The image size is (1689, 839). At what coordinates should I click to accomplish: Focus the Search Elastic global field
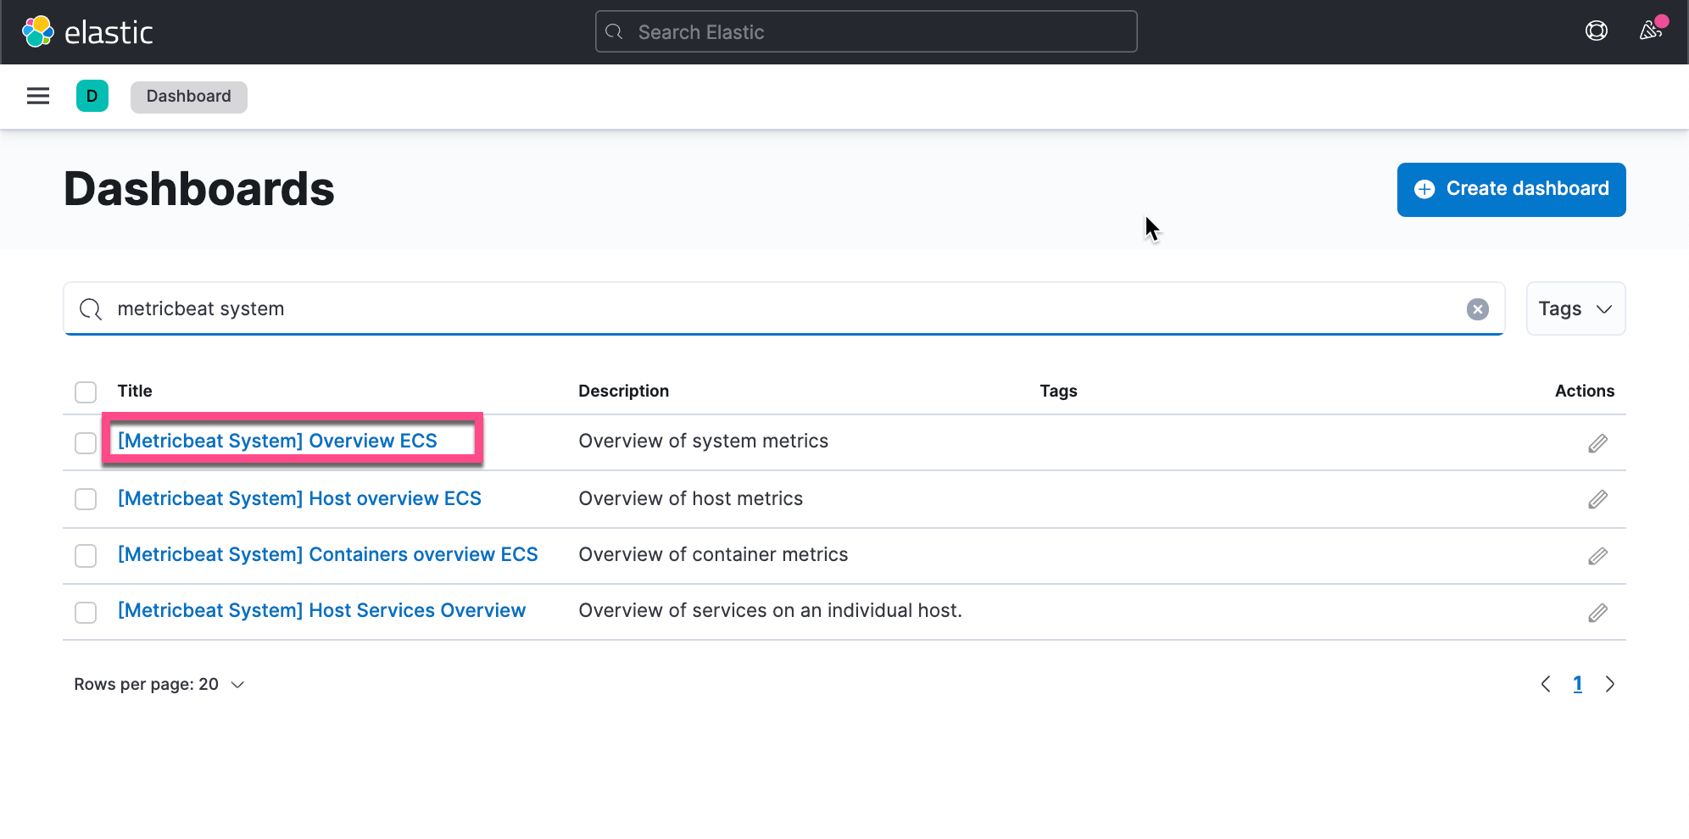coord(867,32)
